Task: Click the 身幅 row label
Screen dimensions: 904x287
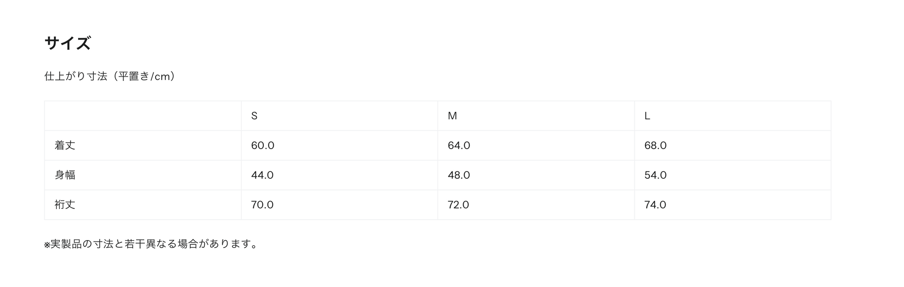Action: [65, 175]
